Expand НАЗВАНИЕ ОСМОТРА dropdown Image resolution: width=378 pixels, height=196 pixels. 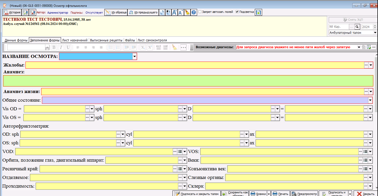(134, 56)
